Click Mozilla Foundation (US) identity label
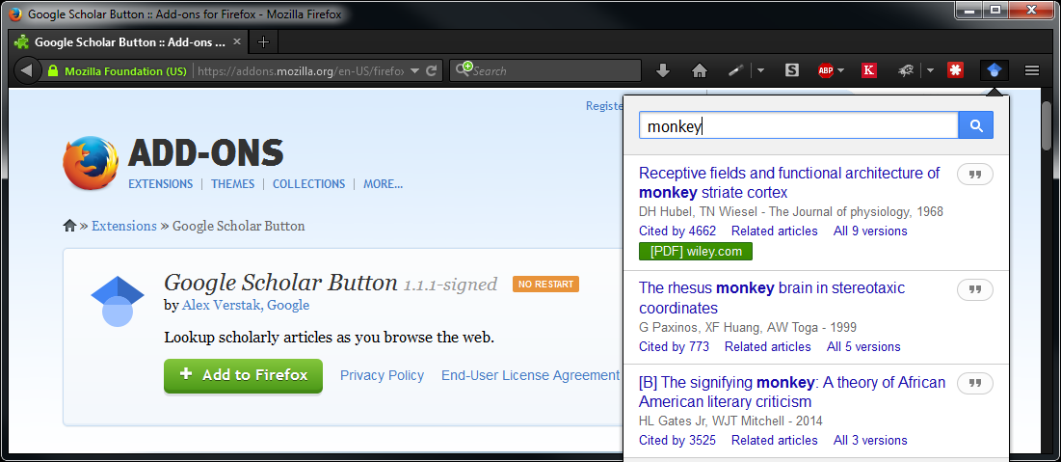Screen dimensions: 1061x462 click(126, 70)
